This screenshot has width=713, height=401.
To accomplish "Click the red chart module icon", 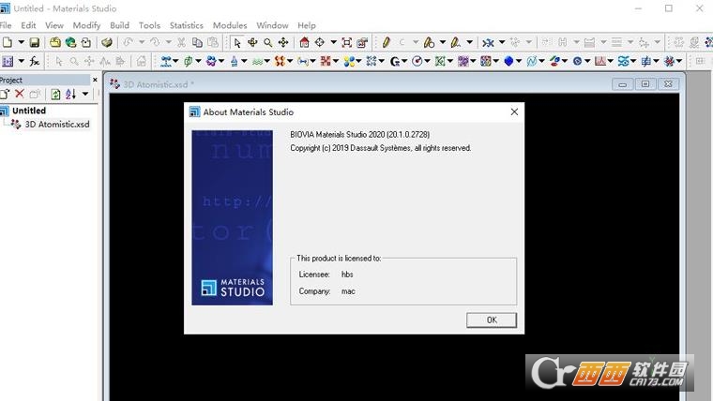I will pyautogui.click(x=600, y=61).
